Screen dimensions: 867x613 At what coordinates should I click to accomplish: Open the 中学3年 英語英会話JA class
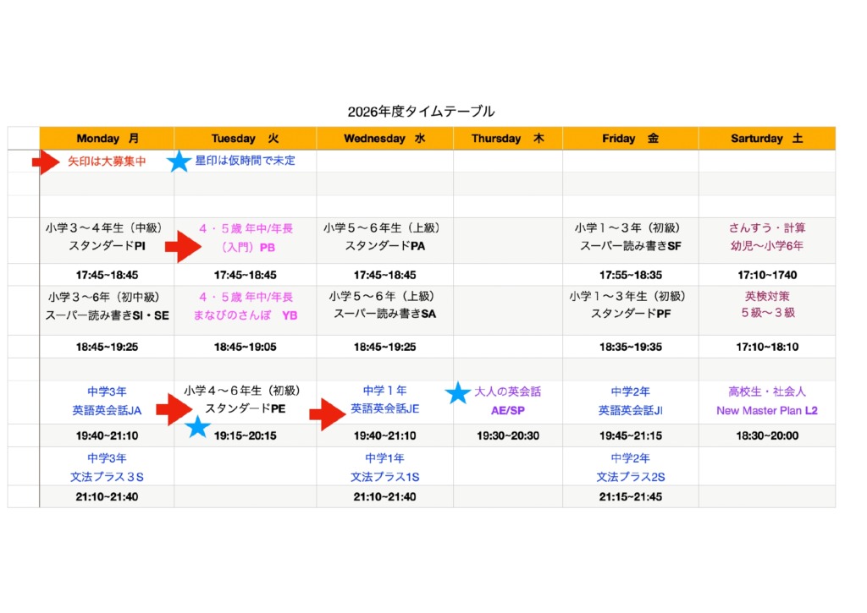[x=107, y=402]
